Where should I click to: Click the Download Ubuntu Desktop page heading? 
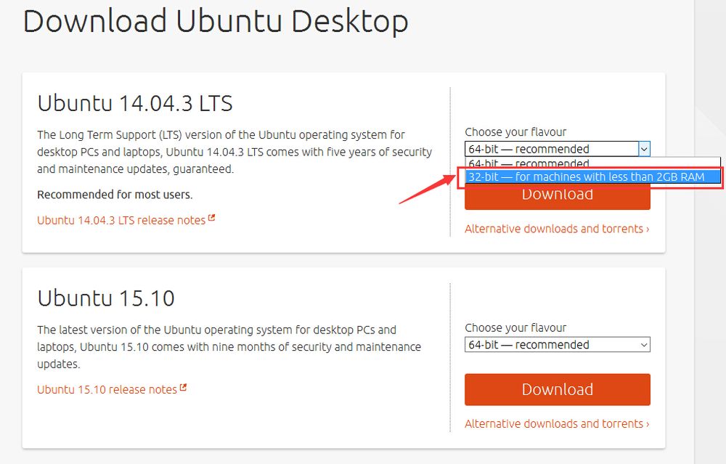[x=216, y=21]
